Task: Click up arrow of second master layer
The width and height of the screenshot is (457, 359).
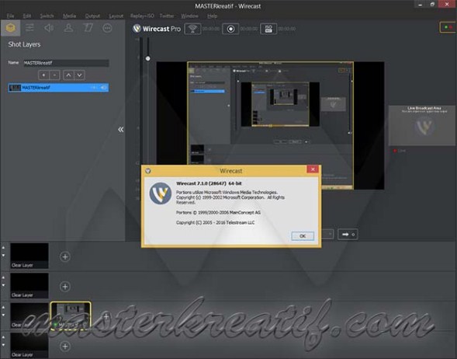Action: coord(4,277)
